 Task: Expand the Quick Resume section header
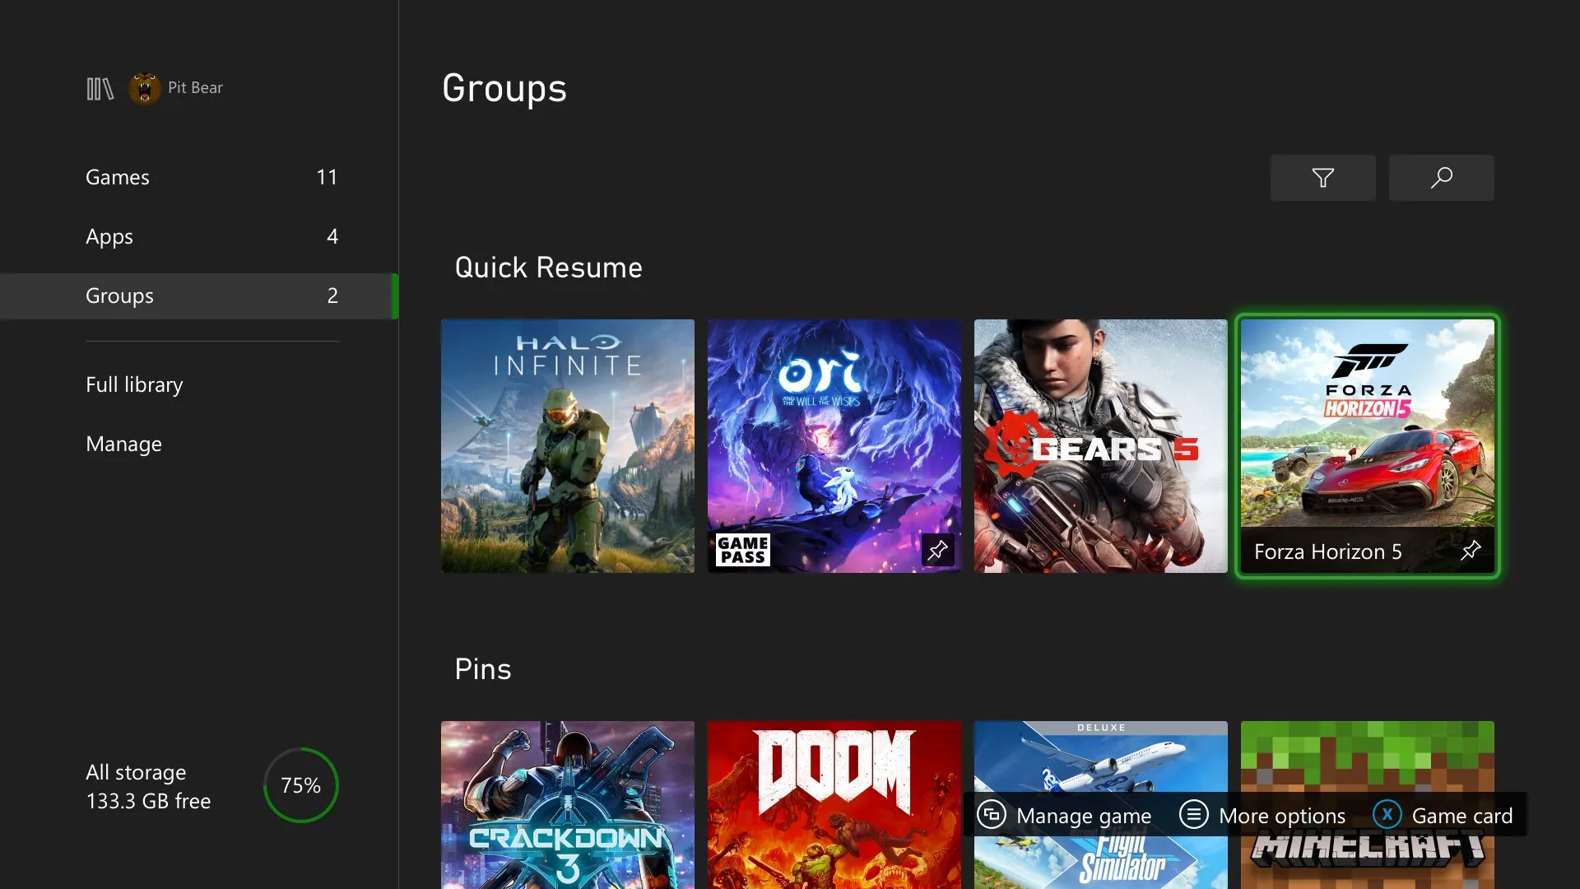point(549,267)
